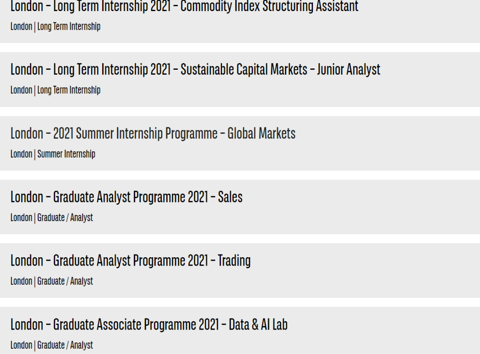Open Sustainable Capital Markets Junior Analyst listing
This screenshot has width=480, height=354.
[195, 69]
